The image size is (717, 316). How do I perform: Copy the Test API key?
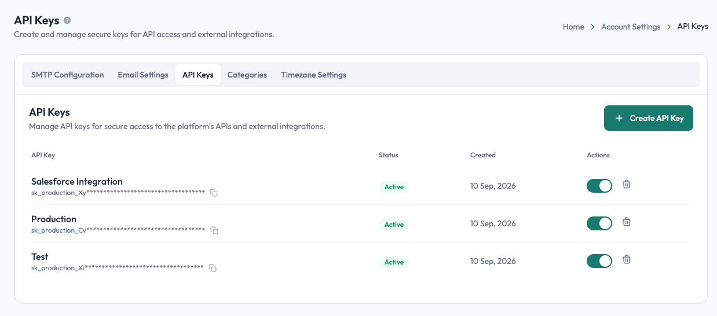pos(213,268)
